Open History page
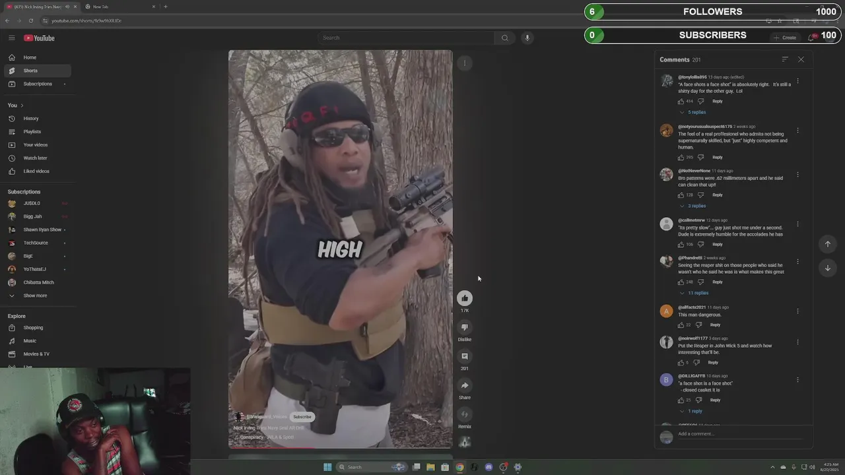The image size is (845, 475). (x=38, y=119)
